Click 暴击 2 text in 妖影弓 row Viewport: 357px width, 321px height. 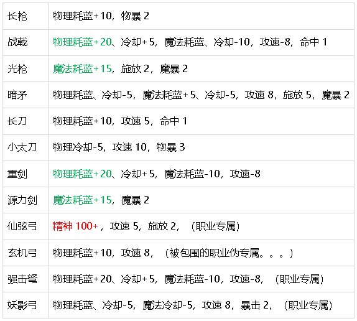coord(255,305)
